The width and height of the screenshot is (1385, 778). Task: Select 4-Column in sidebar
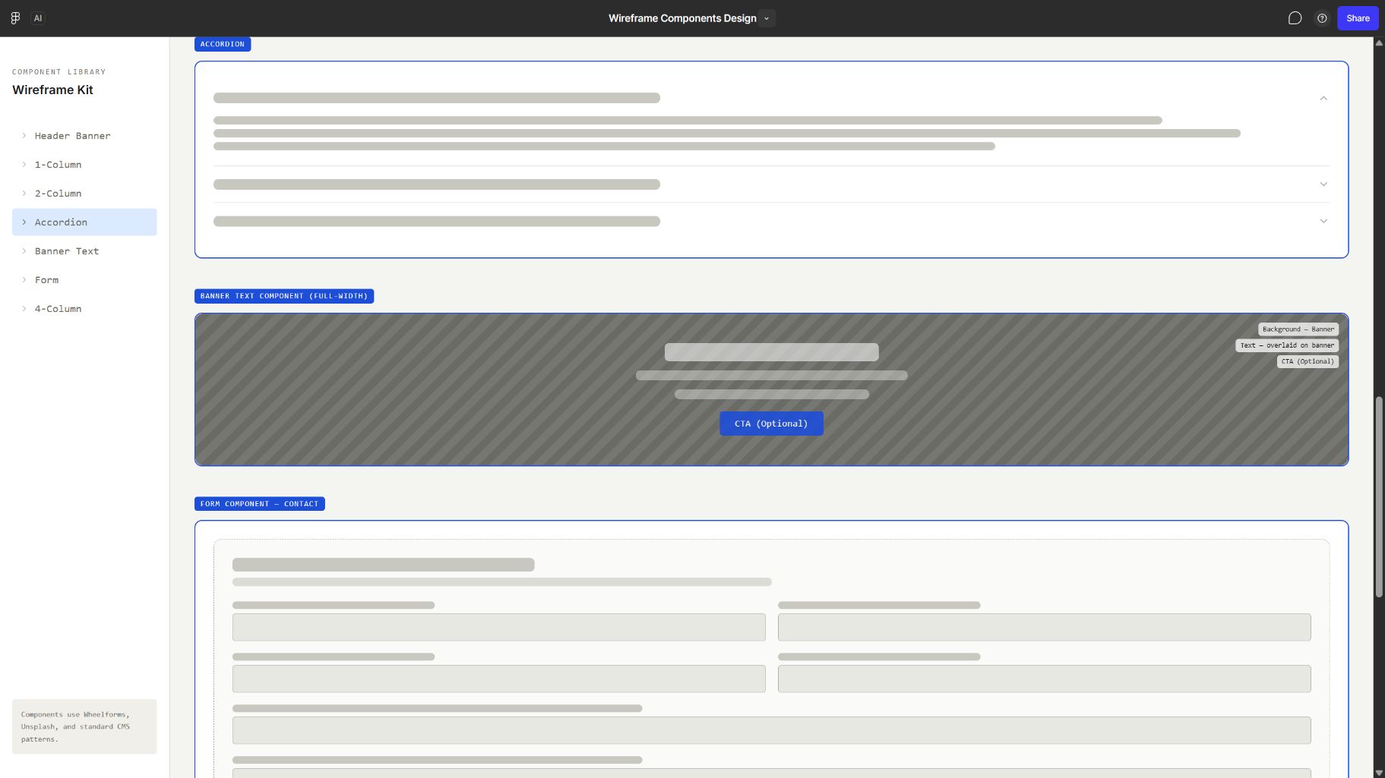click(x=84, y=309)
